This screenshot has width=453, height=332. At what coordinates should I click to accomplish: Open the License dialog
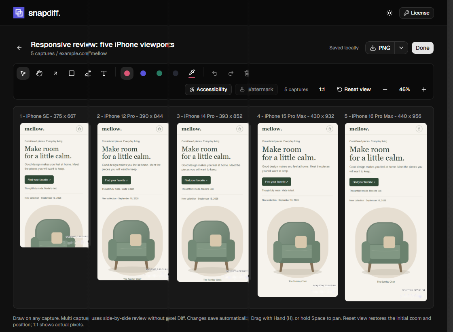point(416,13)
